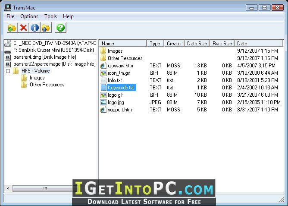Click the icon_tm.gif image file icon
The width and height of the screenshot is (288, 206).
click(x=103, y=73)
